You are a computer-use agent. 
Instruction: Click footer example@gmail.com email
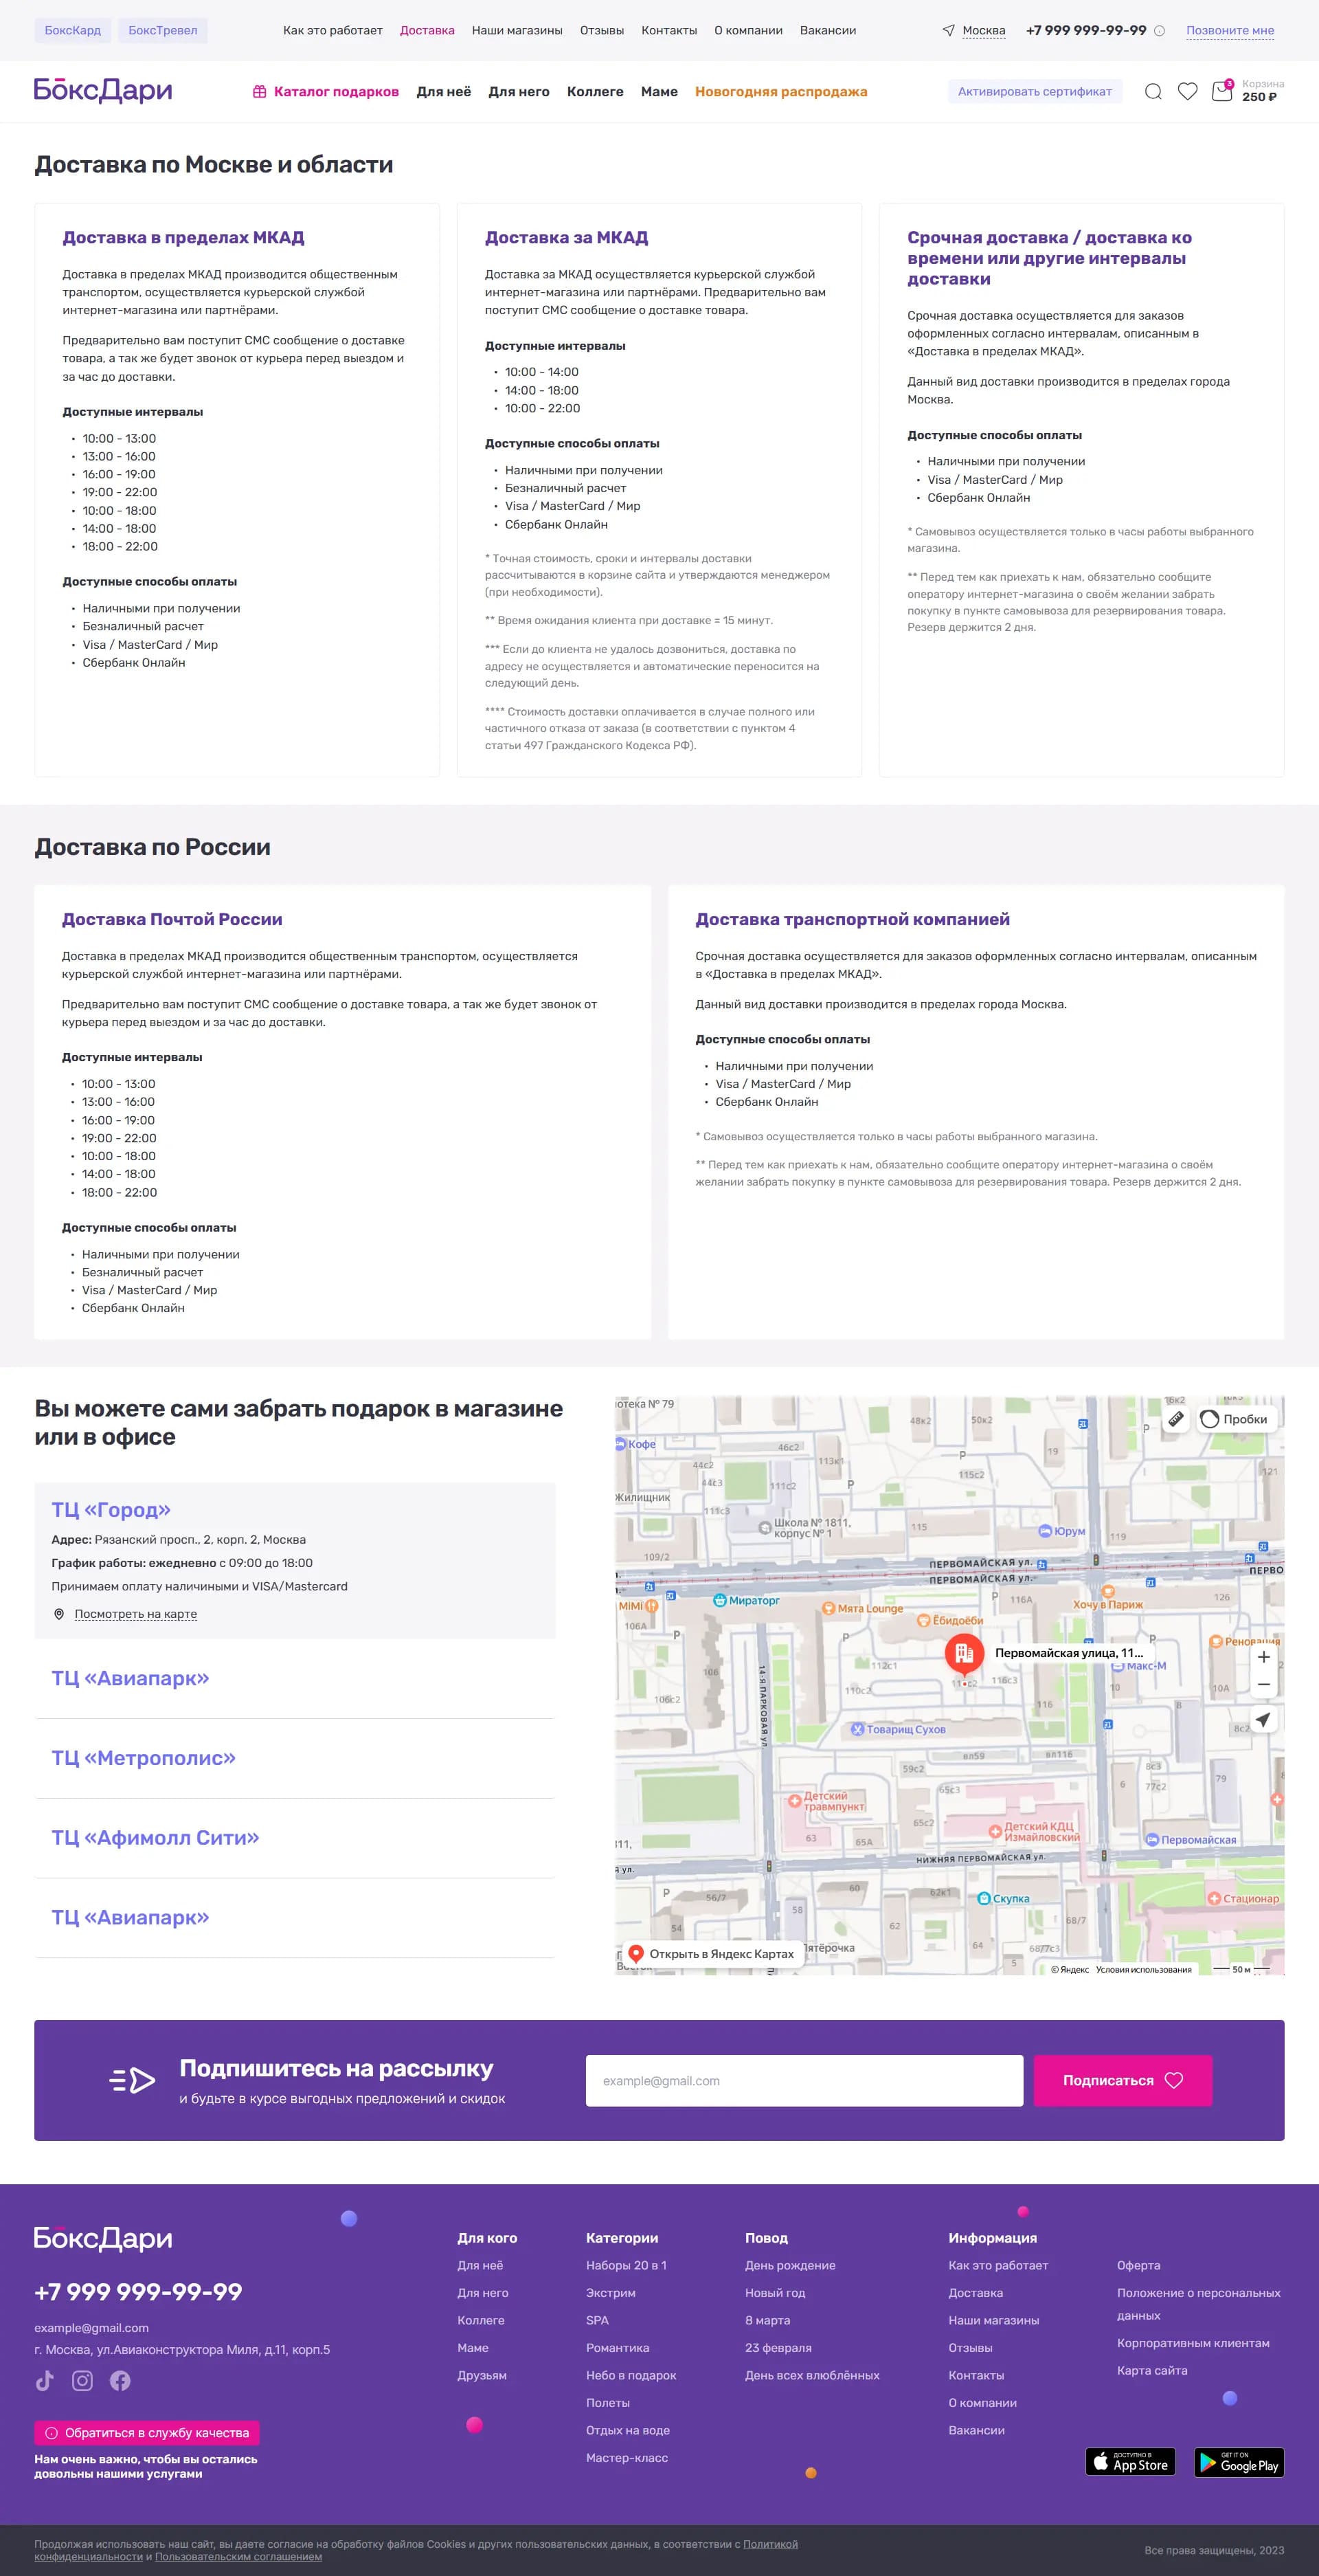tap(91, 2328)
